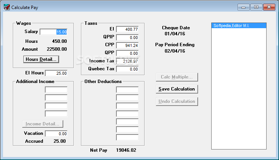Click the Accrued value 25.00
The width and height of the screenshot is (279, 160).
(x=59, y=141)
